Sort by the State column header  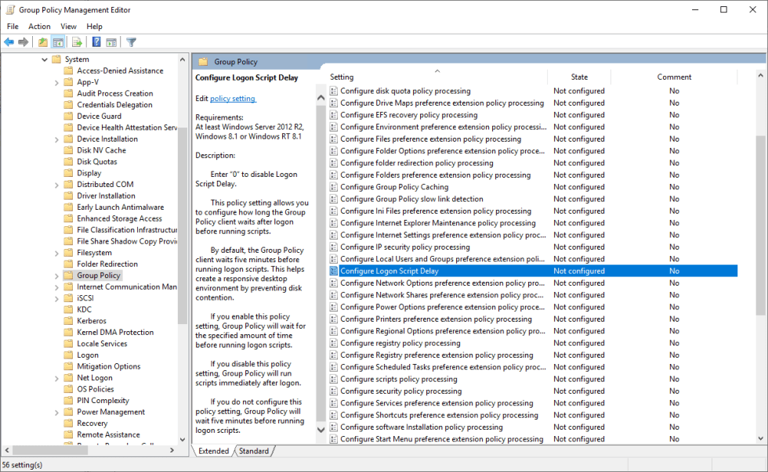pyautogui.click(x=579, y=77)
